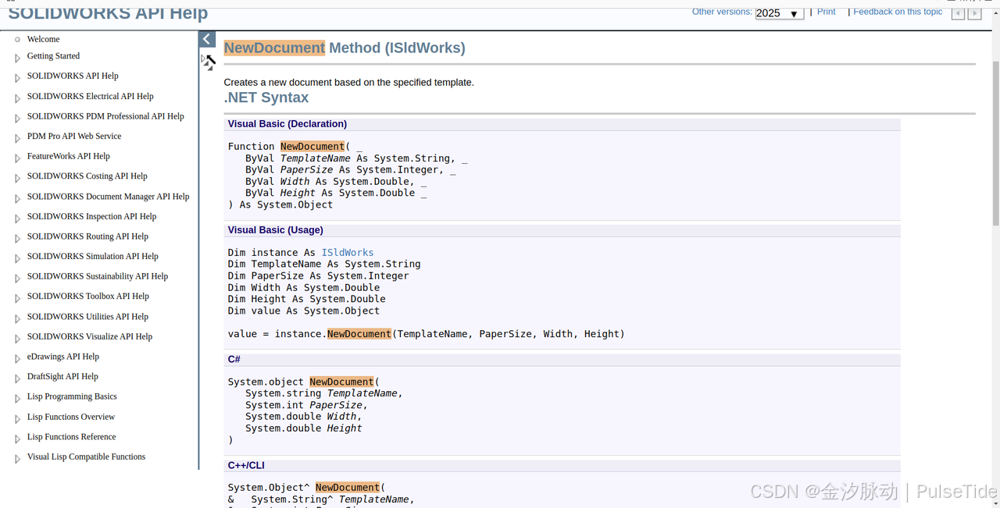
Task: Expand SOLIDWORKS Visualize API Help node
Action: 17,339
